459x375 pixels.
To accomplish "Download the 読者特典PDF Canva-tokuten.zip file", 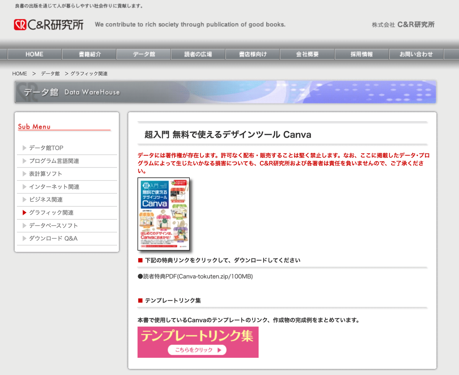I will click(x=195, y=276).
